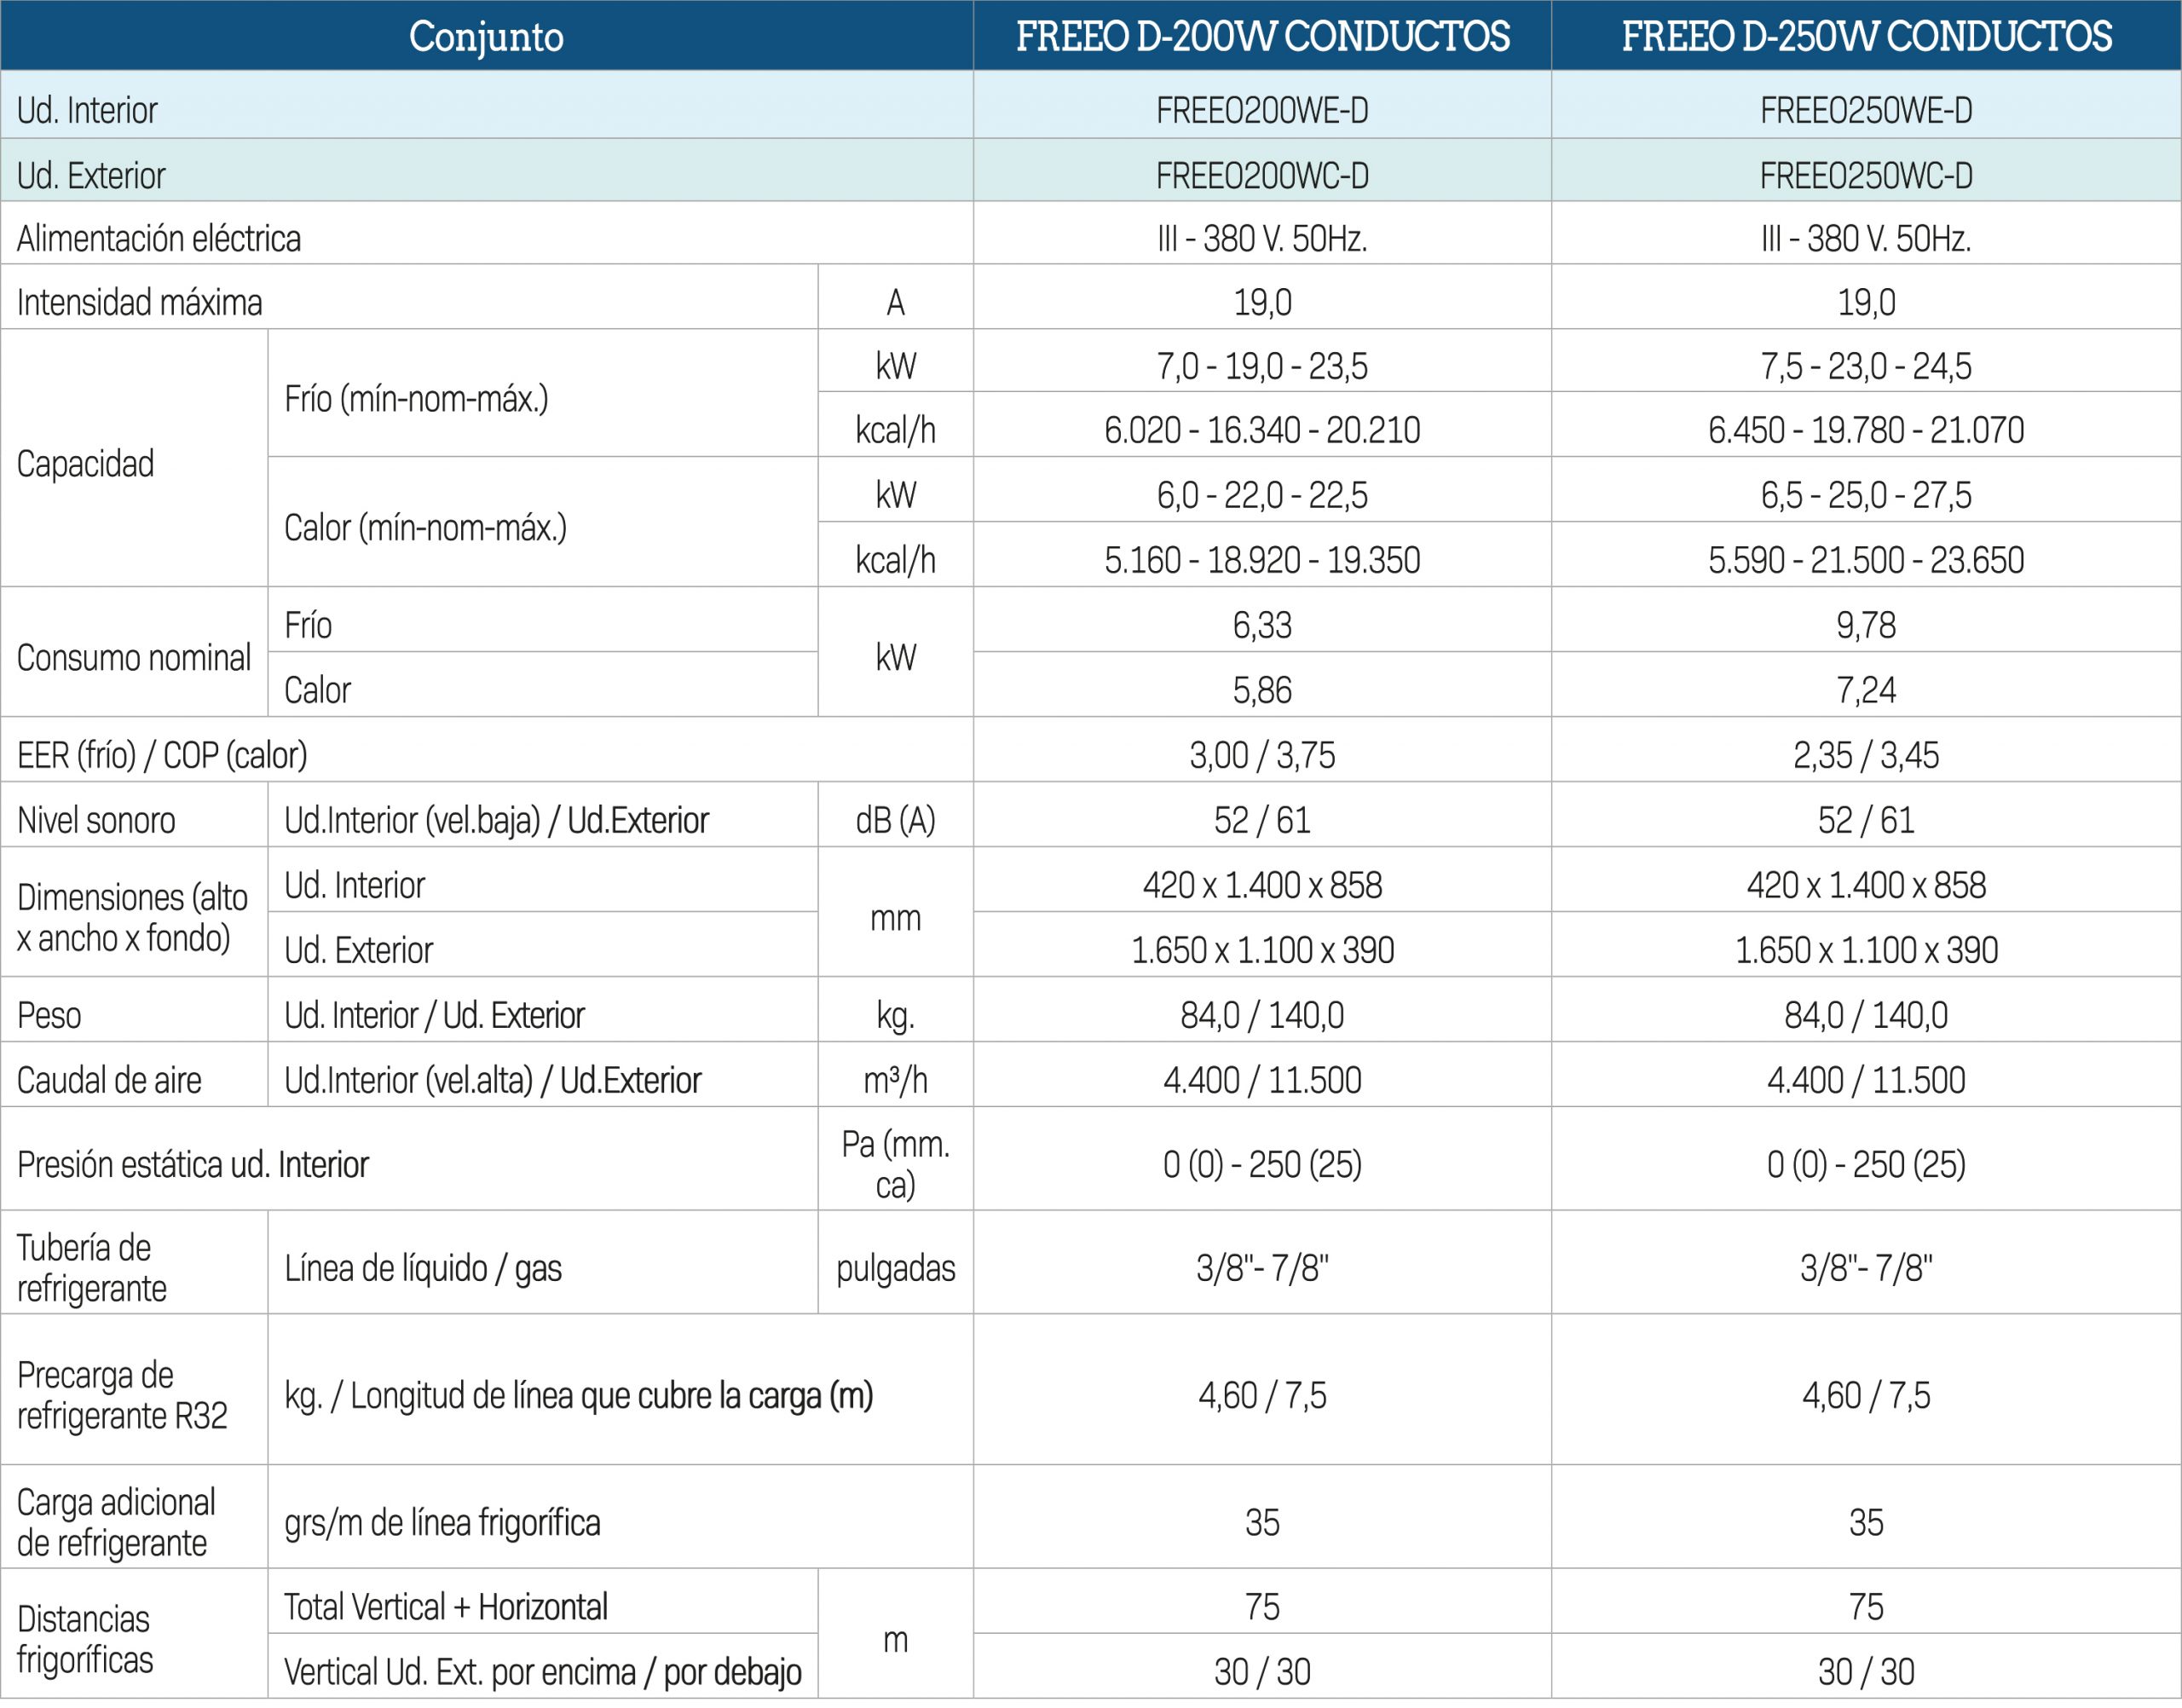Select the Alimentación eléctrica row label
Viewport: 2182px width, 1708px height.
pyautogui.click(x=159, y=239)
